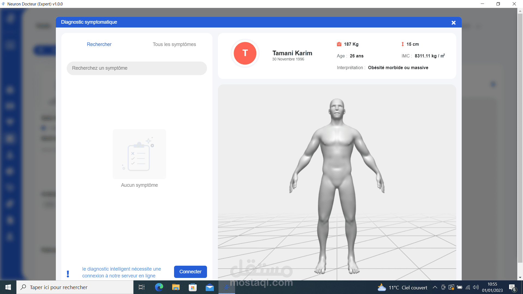Open the Tous les symptômes tab
Screen dimensions: 523x294
174,44
